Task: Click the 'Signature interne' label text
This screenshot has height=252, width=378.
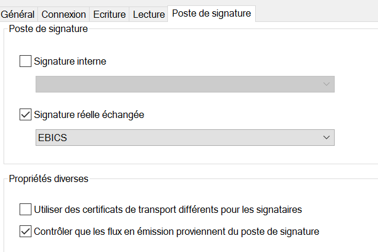Action: 70,61
